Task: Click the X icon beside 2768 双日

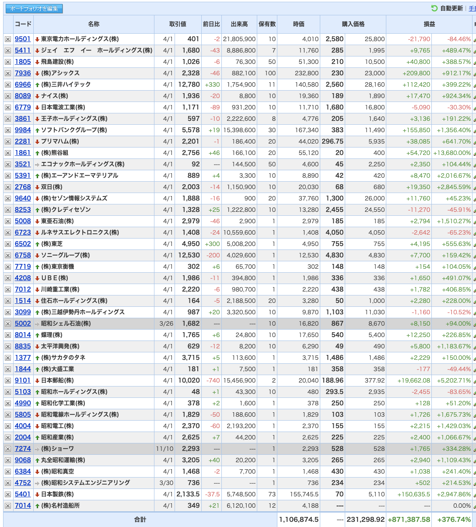Action: [8, 187]
